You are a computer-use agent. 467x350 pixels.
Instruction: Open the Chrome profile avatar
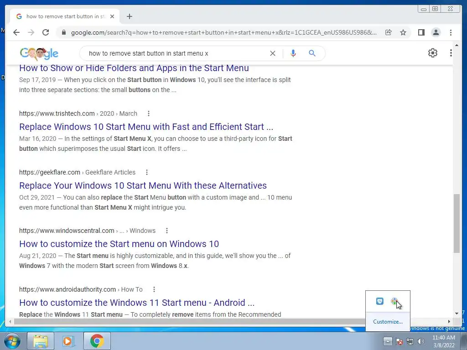(x=436, y=32)
